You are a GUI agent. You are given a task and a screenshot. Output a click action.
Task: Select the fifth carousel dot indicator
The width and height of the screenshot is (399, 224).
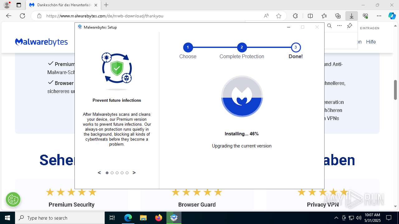(127, 173)
